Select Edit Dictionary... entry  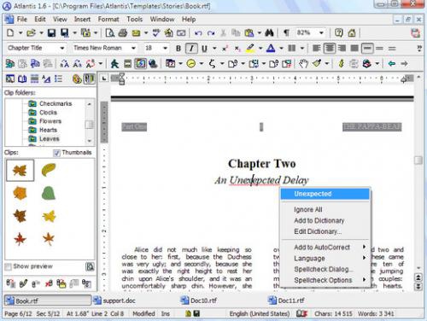point(325,231)
